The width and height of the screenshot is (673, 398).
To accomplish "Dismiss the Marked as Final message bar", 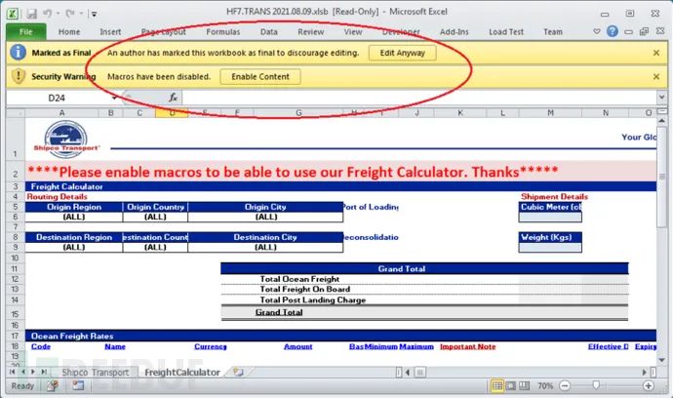I will click(656, 53).
